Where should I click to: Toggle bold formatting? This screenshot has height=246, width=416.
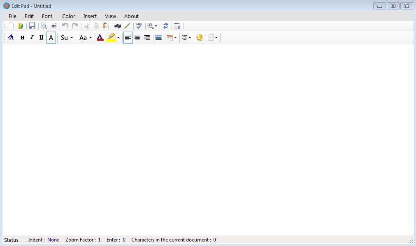(x=22, y=37)
